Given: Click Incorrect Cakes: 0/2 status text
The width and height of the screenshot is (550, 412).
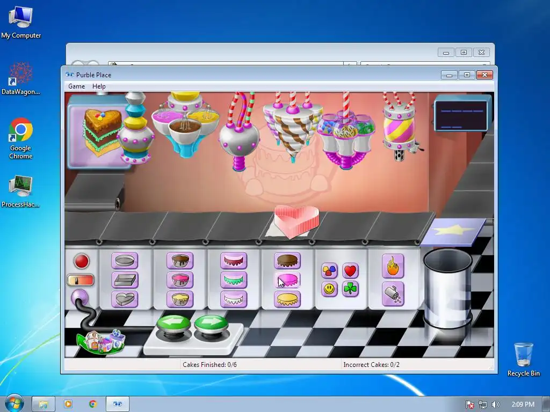Looking at the screenshot, I should point(372,365).
